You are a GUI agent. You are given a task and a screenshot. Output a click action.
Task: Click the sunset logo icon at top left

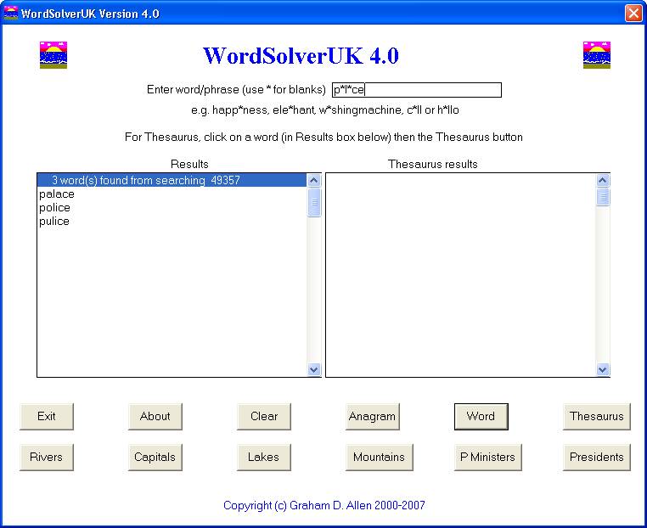click(53, 55)
